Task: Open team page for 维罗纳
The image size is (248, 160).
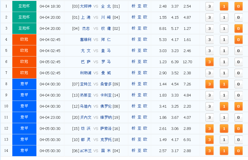Action: click(106, 117)
